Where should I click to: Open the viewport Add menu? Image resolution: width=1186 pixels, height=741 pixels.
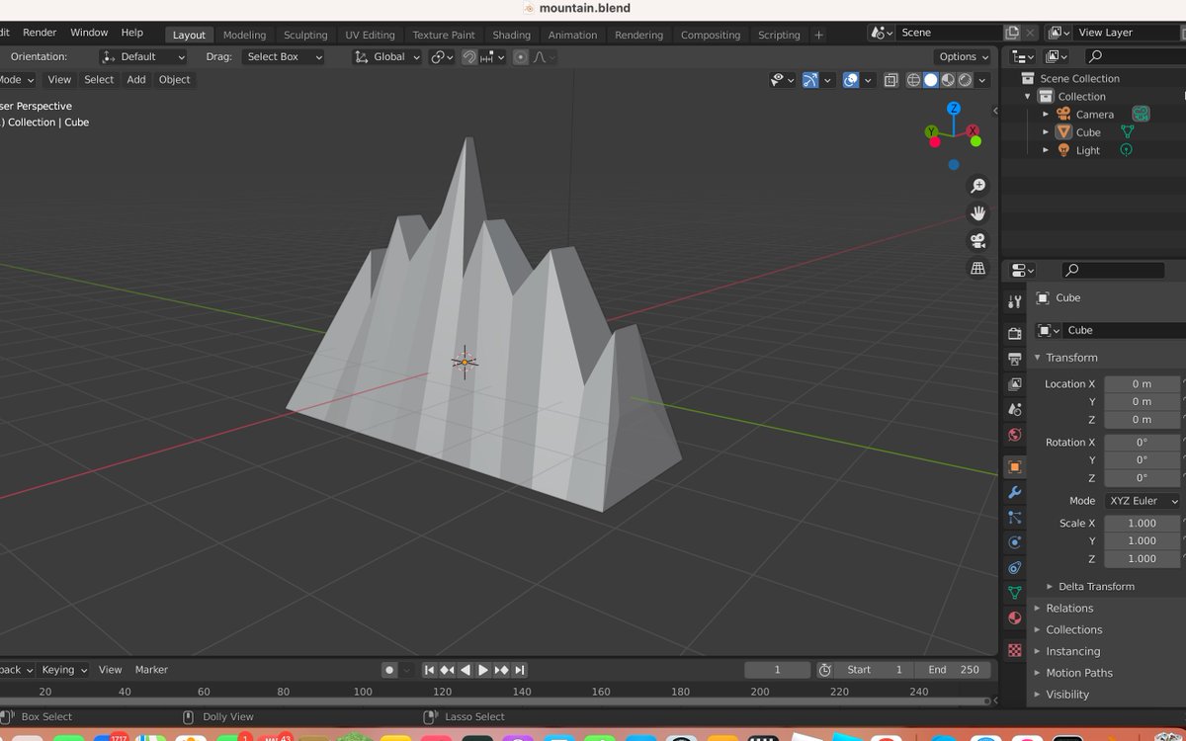coord(136,80)
